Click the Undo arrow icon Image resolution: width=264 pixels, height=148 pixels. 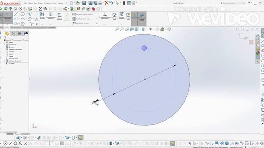pos(111,3)
